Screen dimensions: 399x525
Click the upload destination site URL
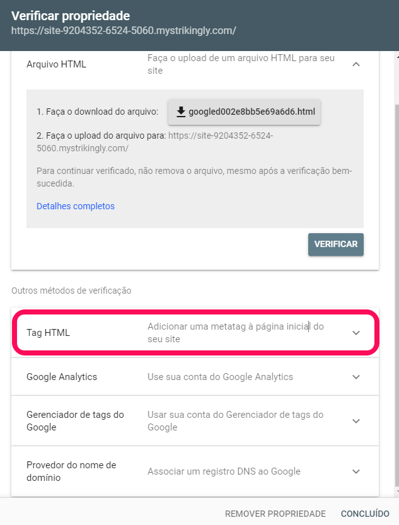coord(154,142)
